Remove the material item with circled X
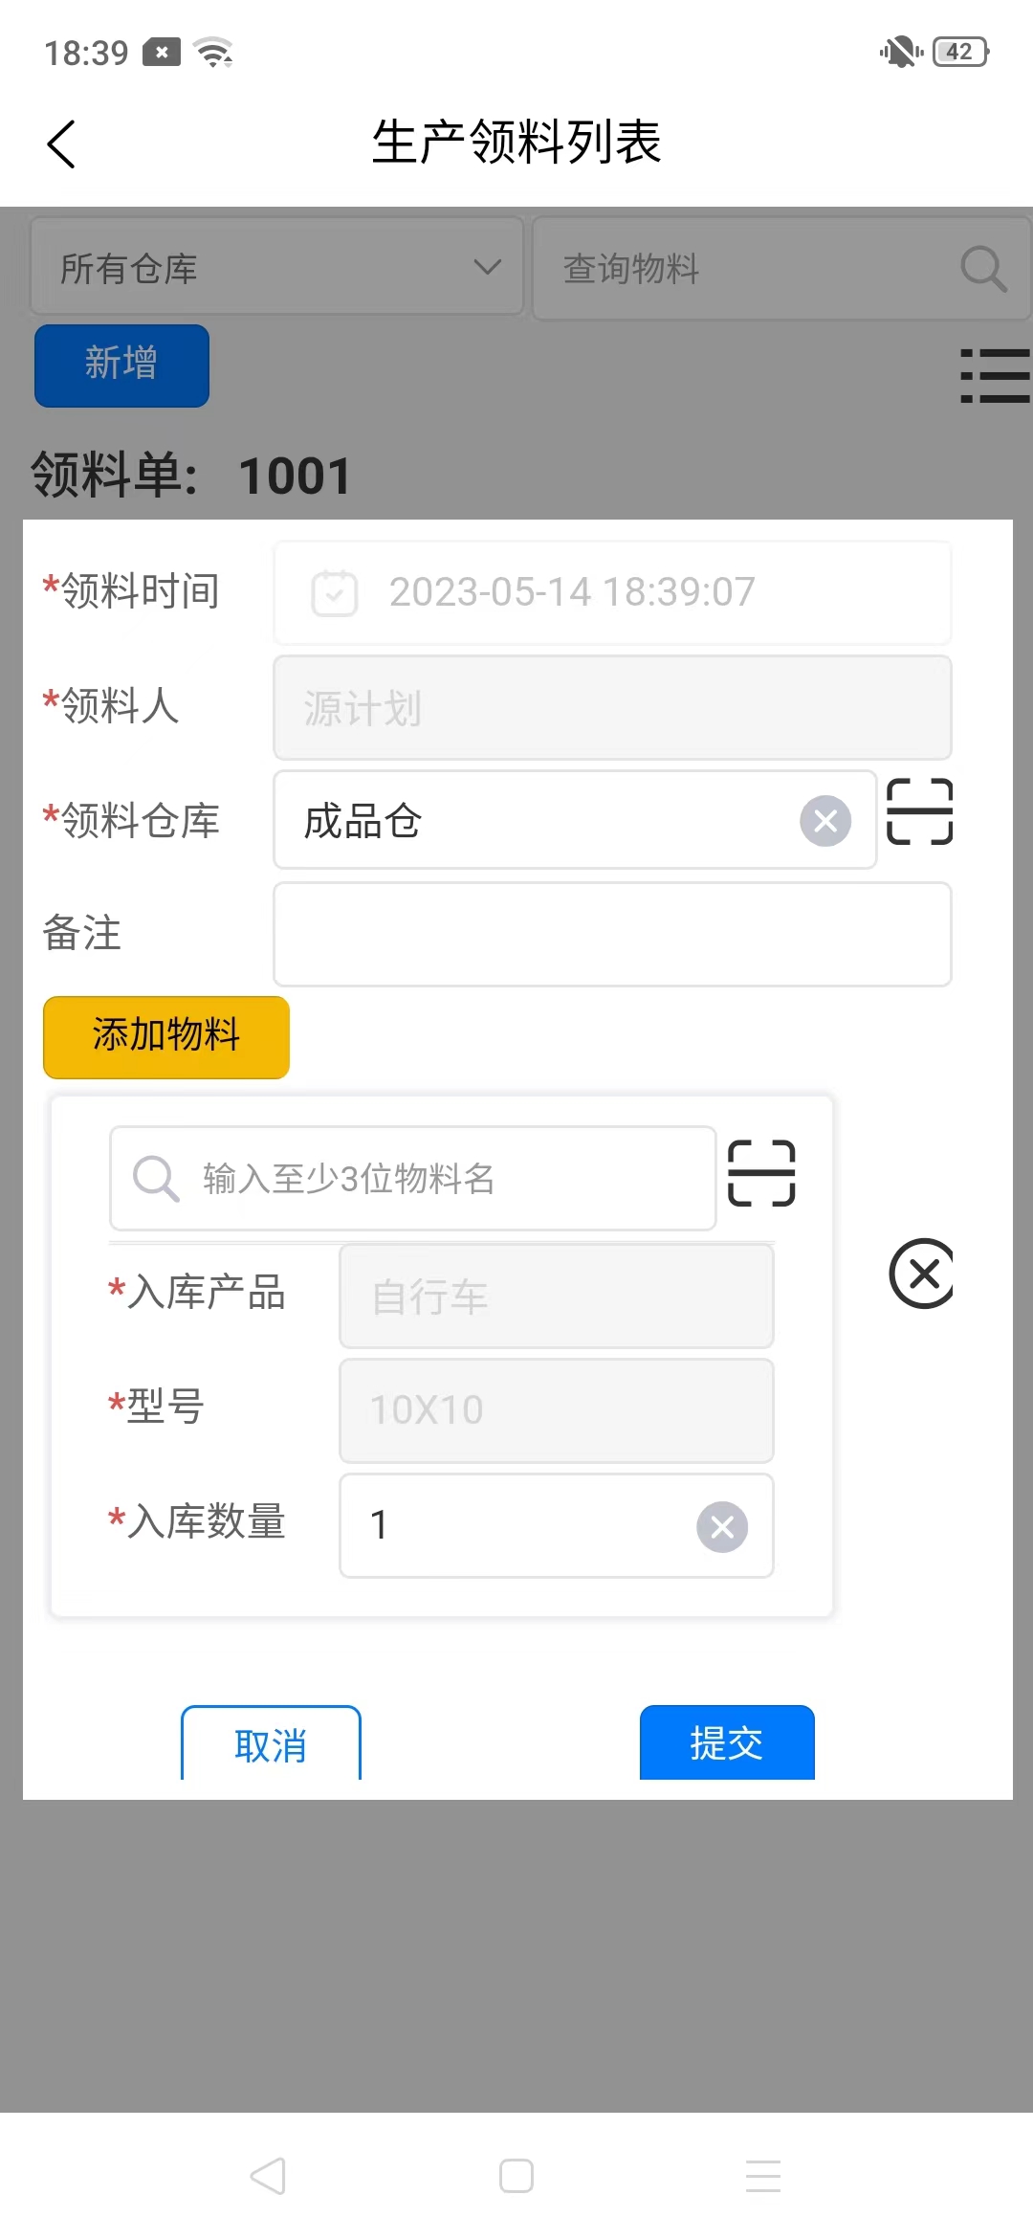1033x2239 pixels. [x=922, y=1274]
